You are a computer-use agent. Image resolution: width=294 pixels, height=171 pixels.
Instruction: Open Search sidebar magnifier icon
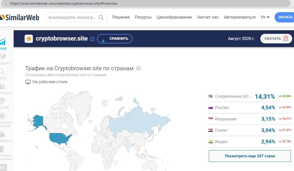click(2, 72)
